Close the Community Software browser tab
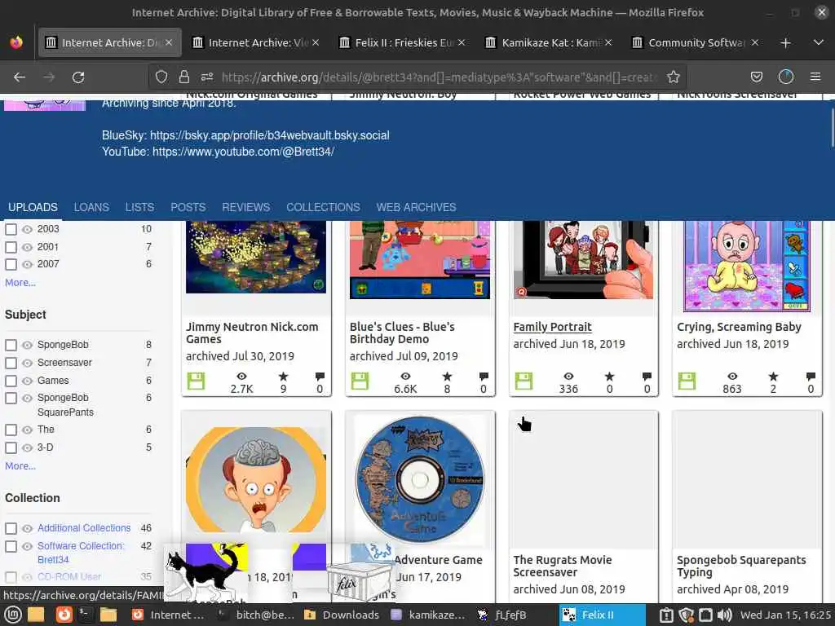 [x=754, y=42]
